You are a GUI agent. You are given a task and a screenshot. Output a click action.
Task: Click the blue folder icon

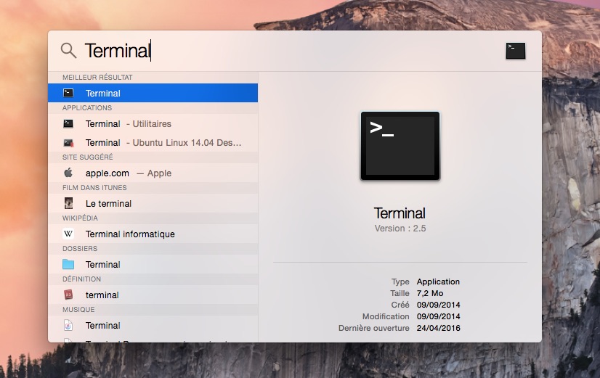[x=68, y=264]
